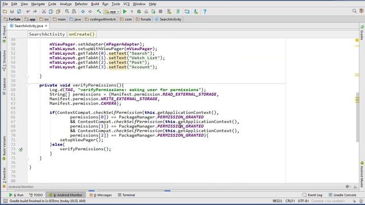This screenshot has width=365, height=205.
Task: Navigate forward with the right arrow icon
Action: (x=90, y=11)
